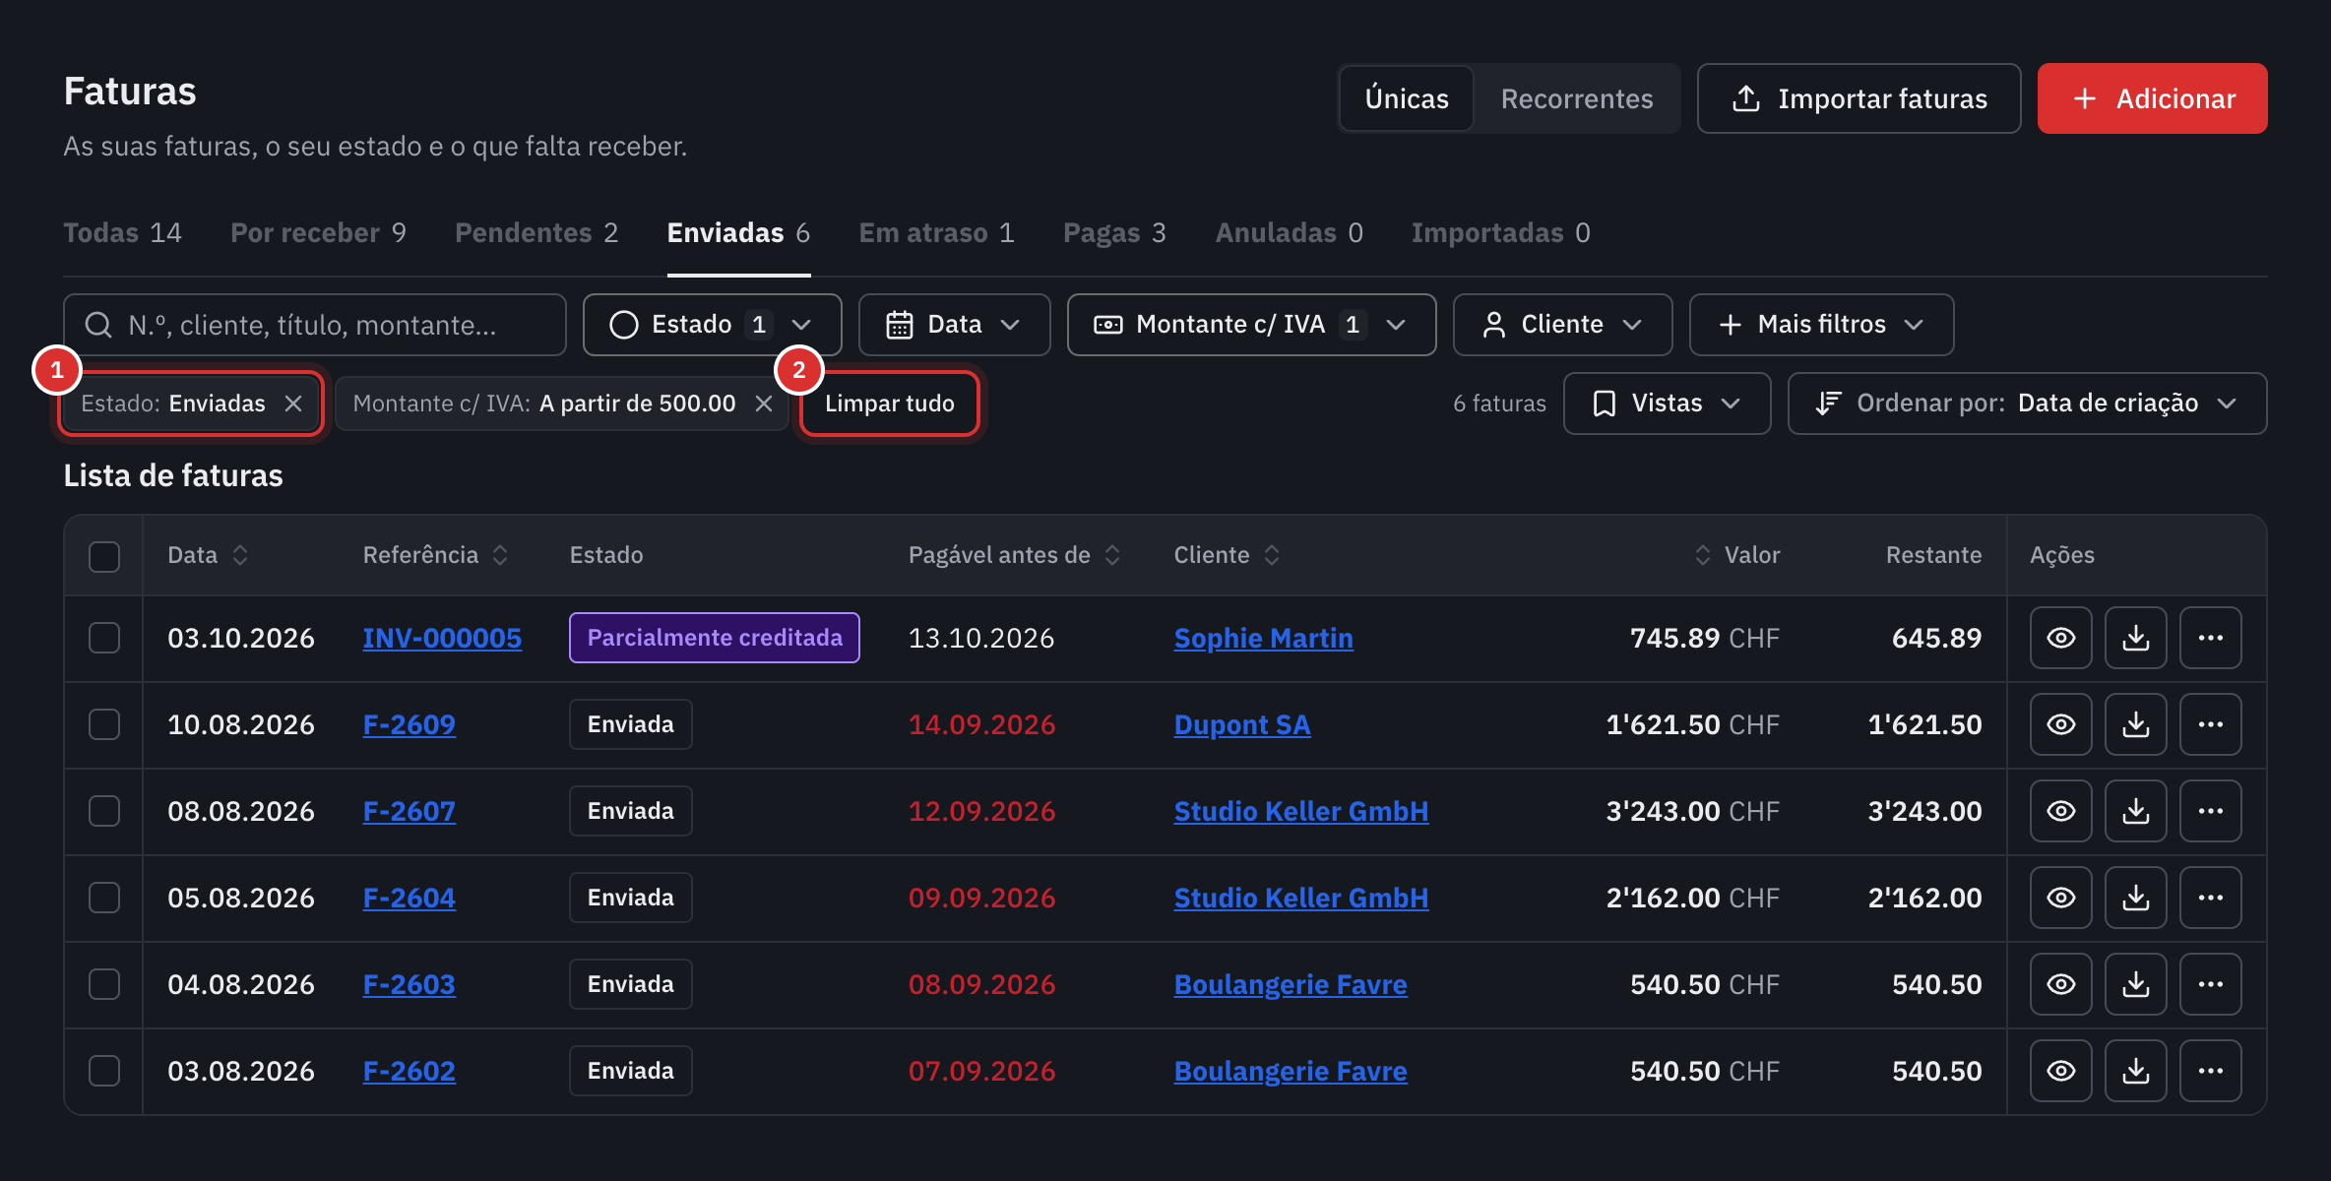Focus the invoice search field
2331x1181 pixels.
(x=315, y=325)
